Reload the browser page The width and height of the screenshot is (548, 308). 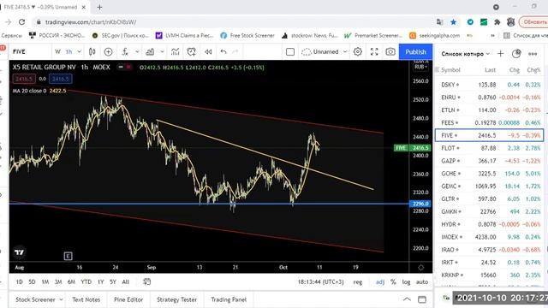coord(21,22)
